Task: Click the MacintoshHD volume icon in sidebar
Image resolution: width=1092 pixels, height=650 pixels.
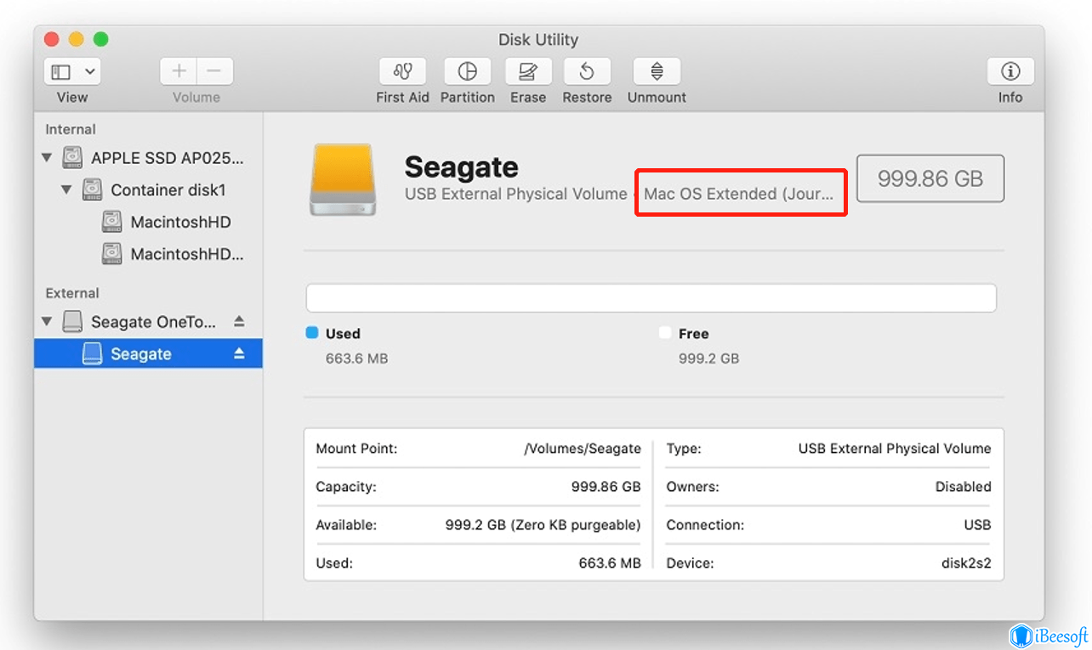Action: (x=111, y=221)
